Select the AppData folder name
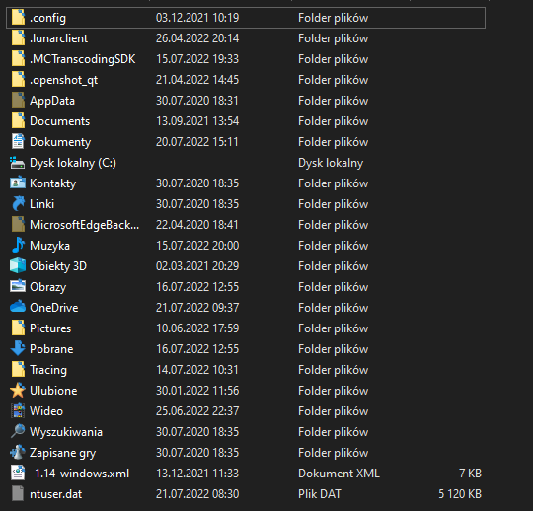The height and width of the screenshot is (511, 533). coord(52,101)
